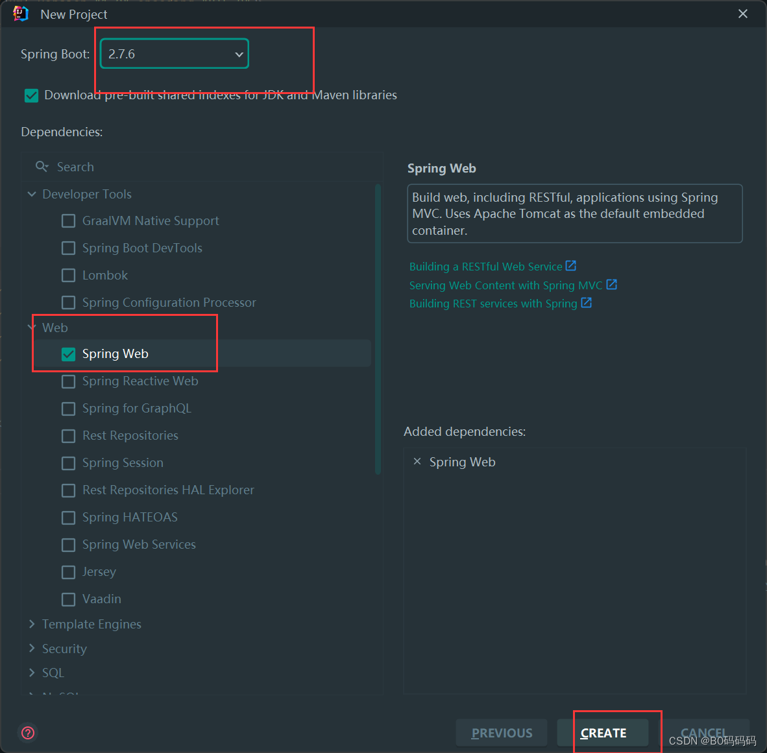767x753 pixels.
Task: Collapse the Web category
Action: [x=32, y=327]
